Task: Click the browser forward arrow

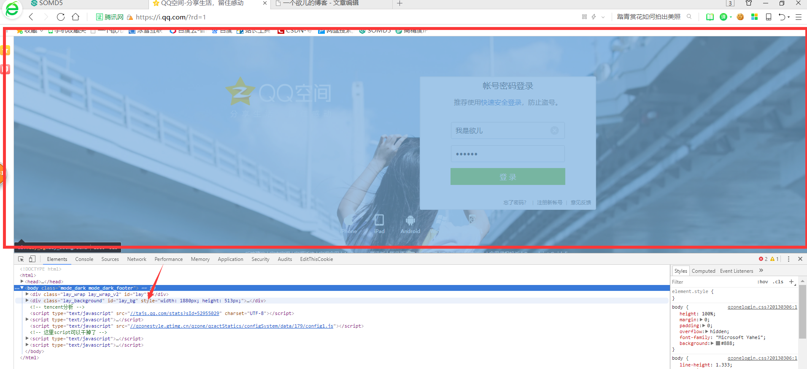Action: click(x=46, y=17)
